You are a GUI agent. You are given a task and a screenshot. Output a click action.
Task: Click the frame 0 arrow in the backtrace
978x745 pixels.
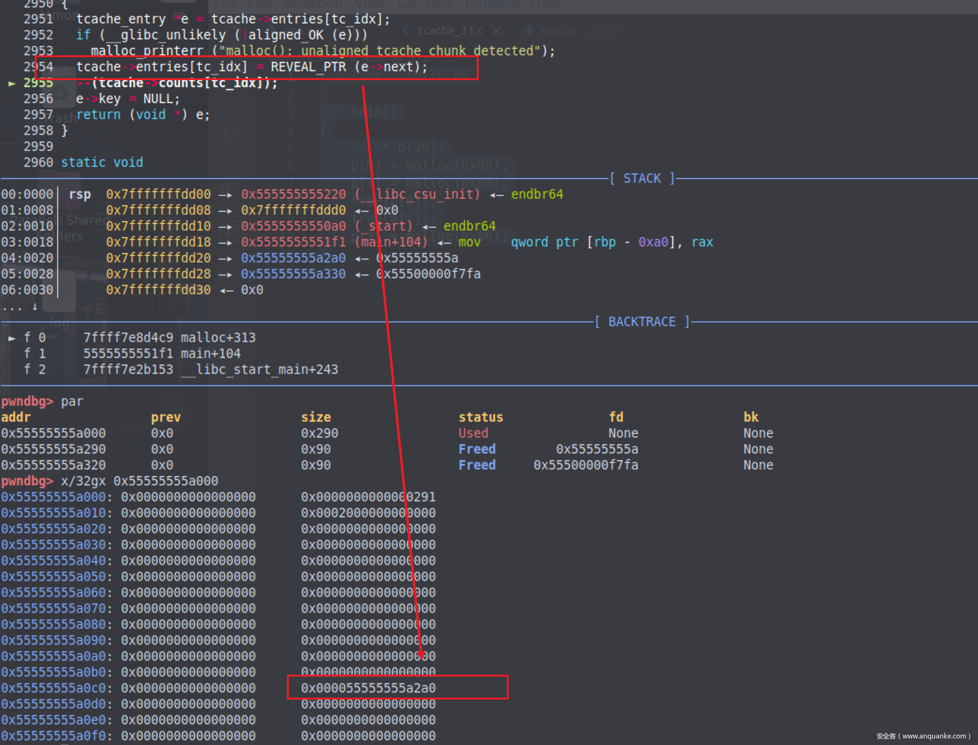pyautogui.click(x=12, y=338)
